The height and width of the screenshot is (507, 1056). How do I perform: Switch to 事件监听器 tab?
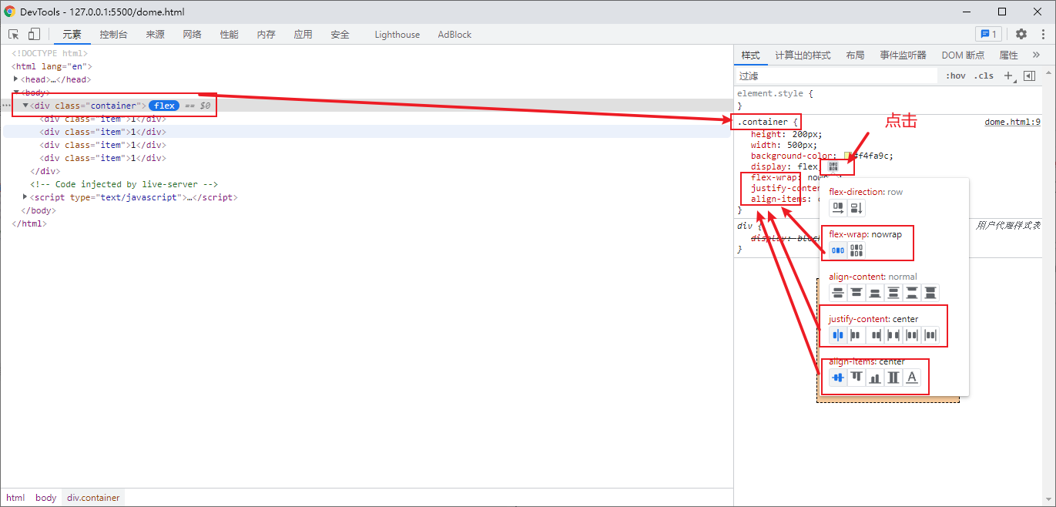(903, 55)
